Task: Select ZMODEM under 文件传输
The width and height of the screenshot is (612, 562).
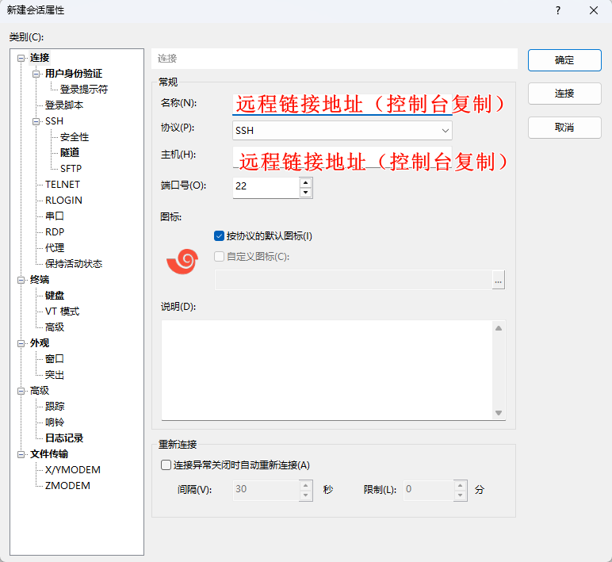Action: click(x=67, y=486)
